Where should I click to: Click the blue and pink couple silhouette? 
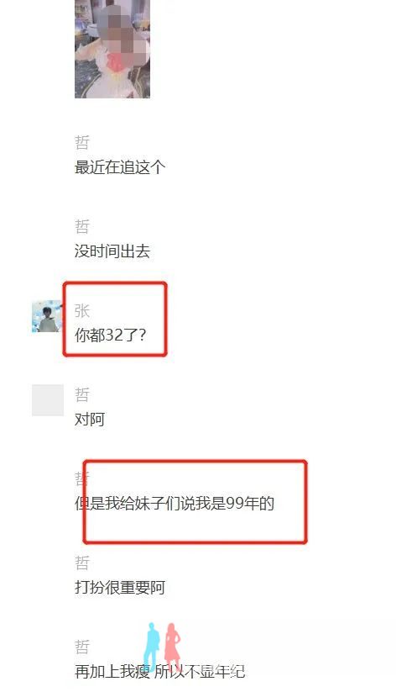[x=163, y=647]
